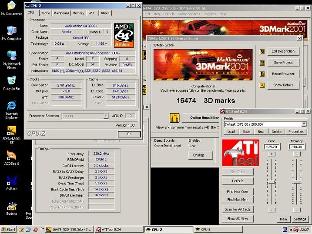This screenshot has height=234, width=312.
Task: Click the Show Details magnifier icon
Action: 262,85
